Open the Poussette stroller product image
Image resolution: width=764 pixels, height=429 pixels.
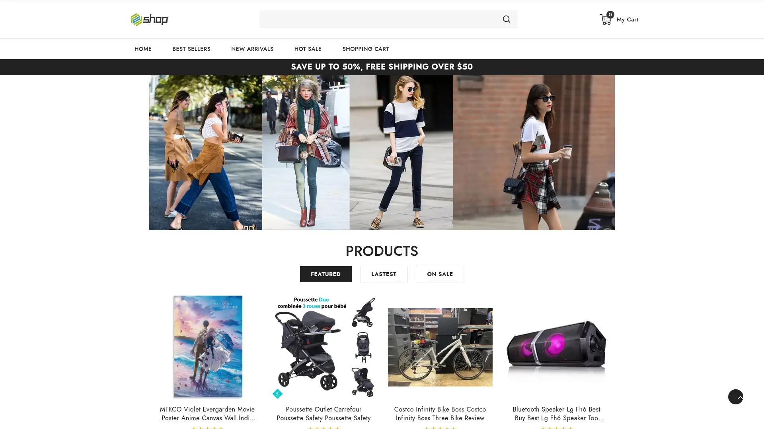[324, 347]
